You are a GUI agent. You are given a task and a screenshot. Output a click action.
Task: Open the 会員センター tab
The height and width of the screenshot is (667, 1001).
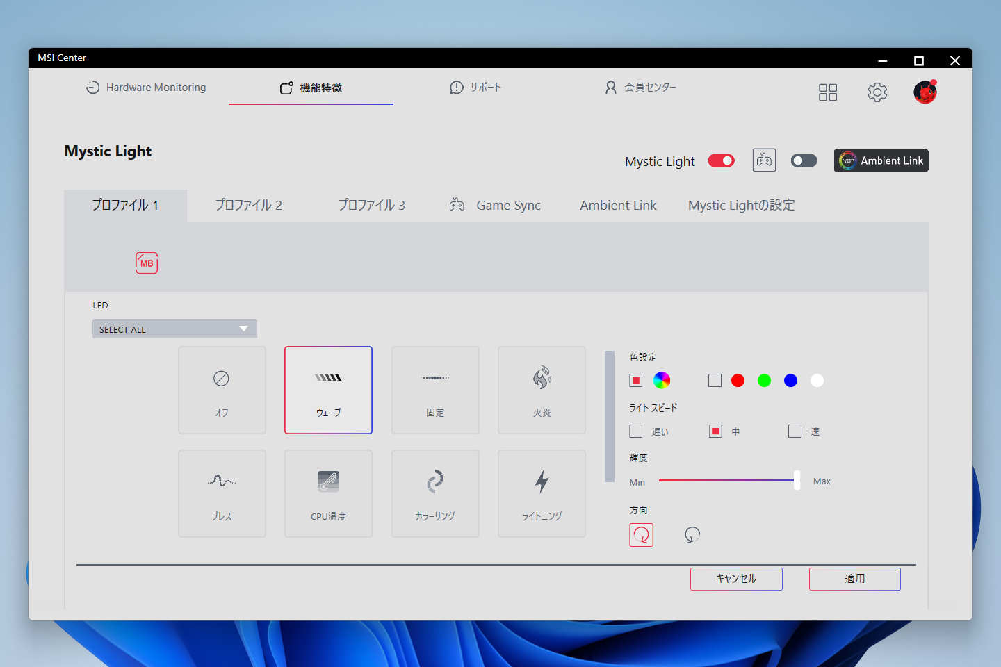(640, 88)
